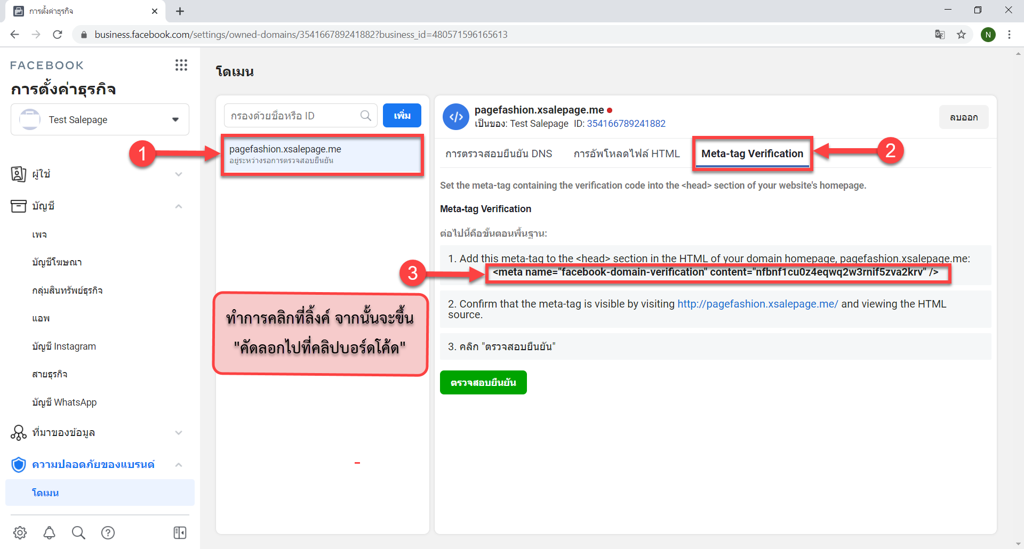Open บัญชีโฆษณา menu item
The width and height of the screenshot is (1024, 549).
pos(57,262)
